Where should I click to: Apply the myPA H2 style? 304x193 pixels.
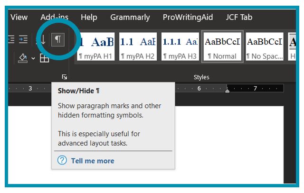138,47
